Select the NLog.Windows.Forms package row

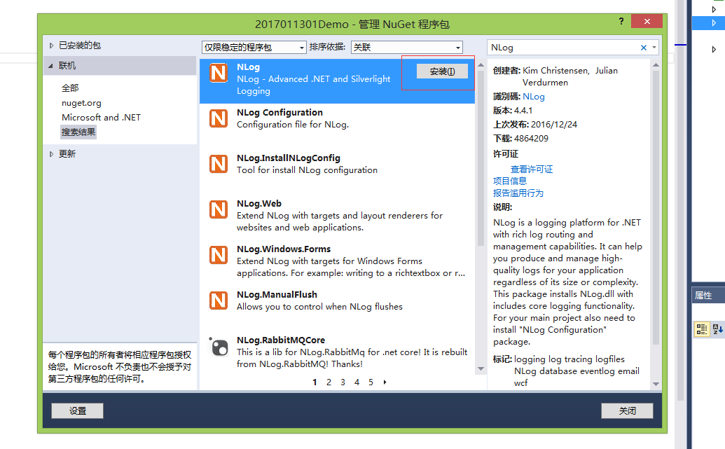point(337,263)
